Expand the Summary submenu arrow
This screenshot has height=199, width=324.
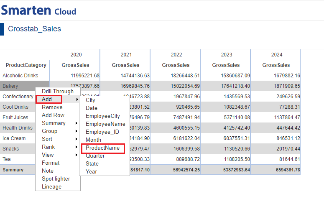(77, 123)
